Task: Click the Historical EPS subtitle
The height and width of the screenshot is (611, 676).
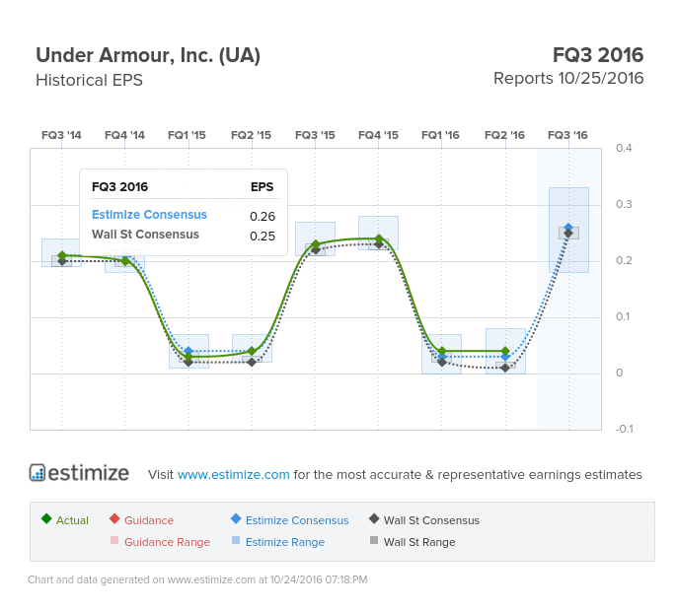Action: pyautogui.click(x=89, y=80)
